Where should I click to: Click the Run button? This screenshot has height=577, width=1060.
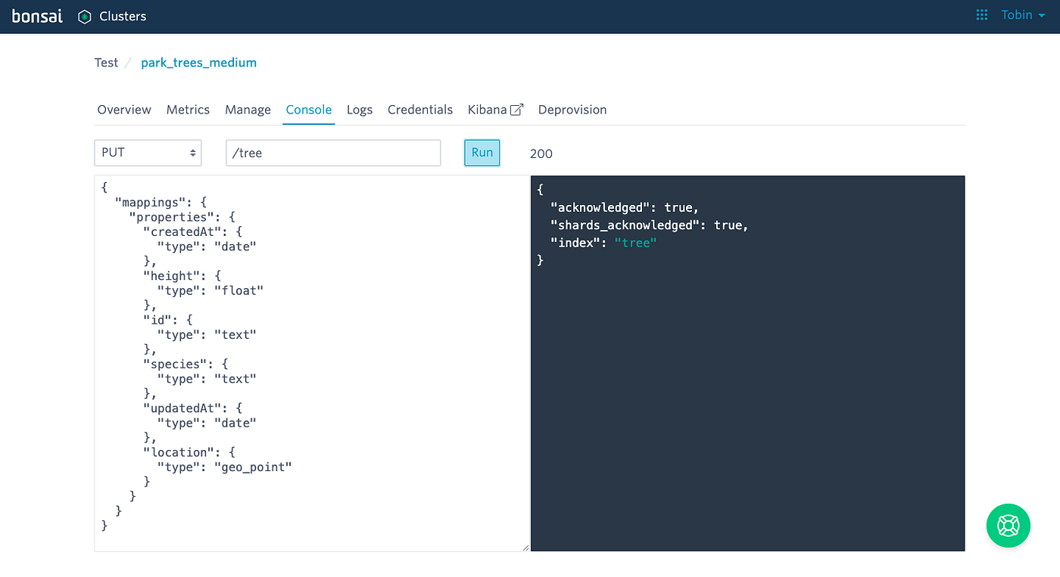(482, 152)
